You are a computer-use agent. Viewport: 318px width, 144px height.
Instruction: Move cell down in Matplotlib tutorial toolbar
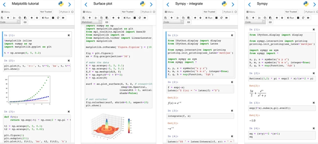(37, 18)
